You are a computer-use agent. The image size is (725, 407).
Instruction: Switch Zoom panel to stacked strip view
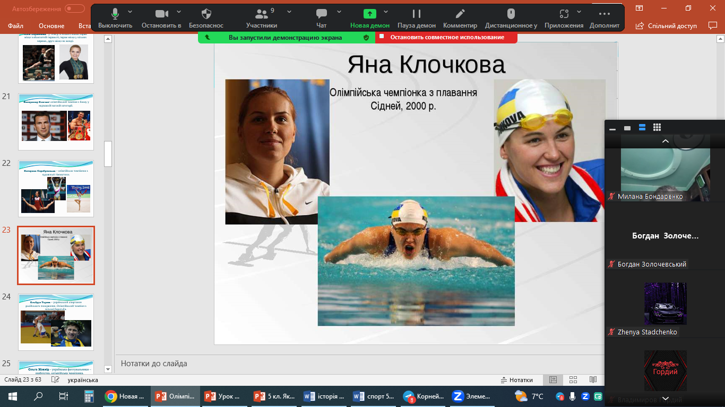pyautogui.click(x=642, y=128)
